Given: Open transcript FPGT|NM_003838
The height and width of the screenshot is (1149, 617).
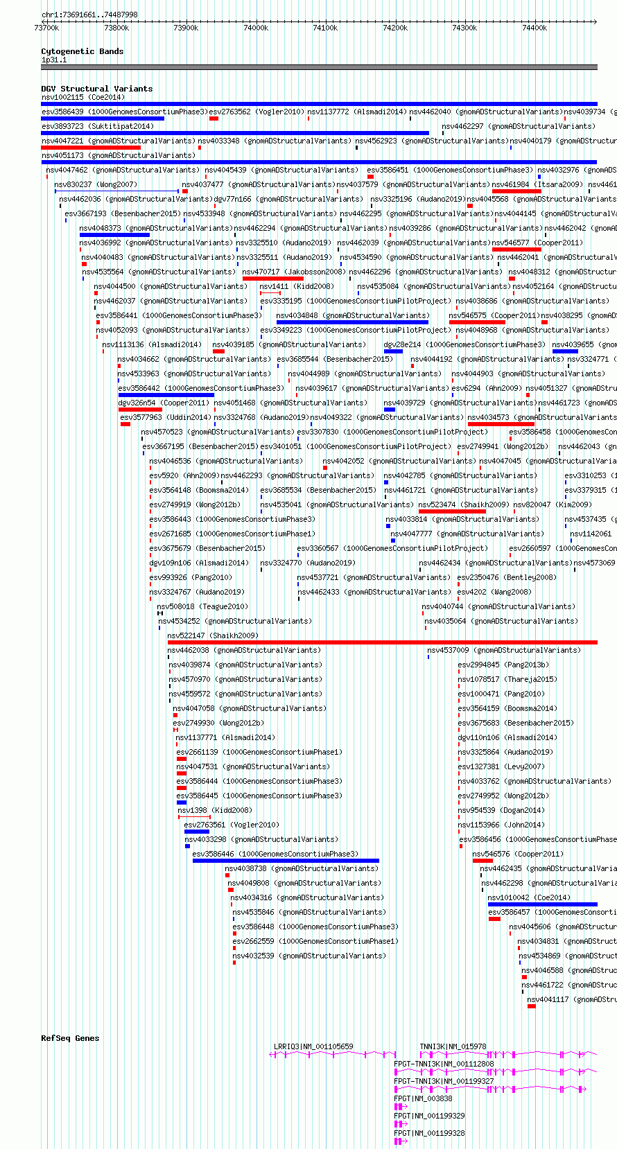Looking at the screenshot, I should 423,1098.
